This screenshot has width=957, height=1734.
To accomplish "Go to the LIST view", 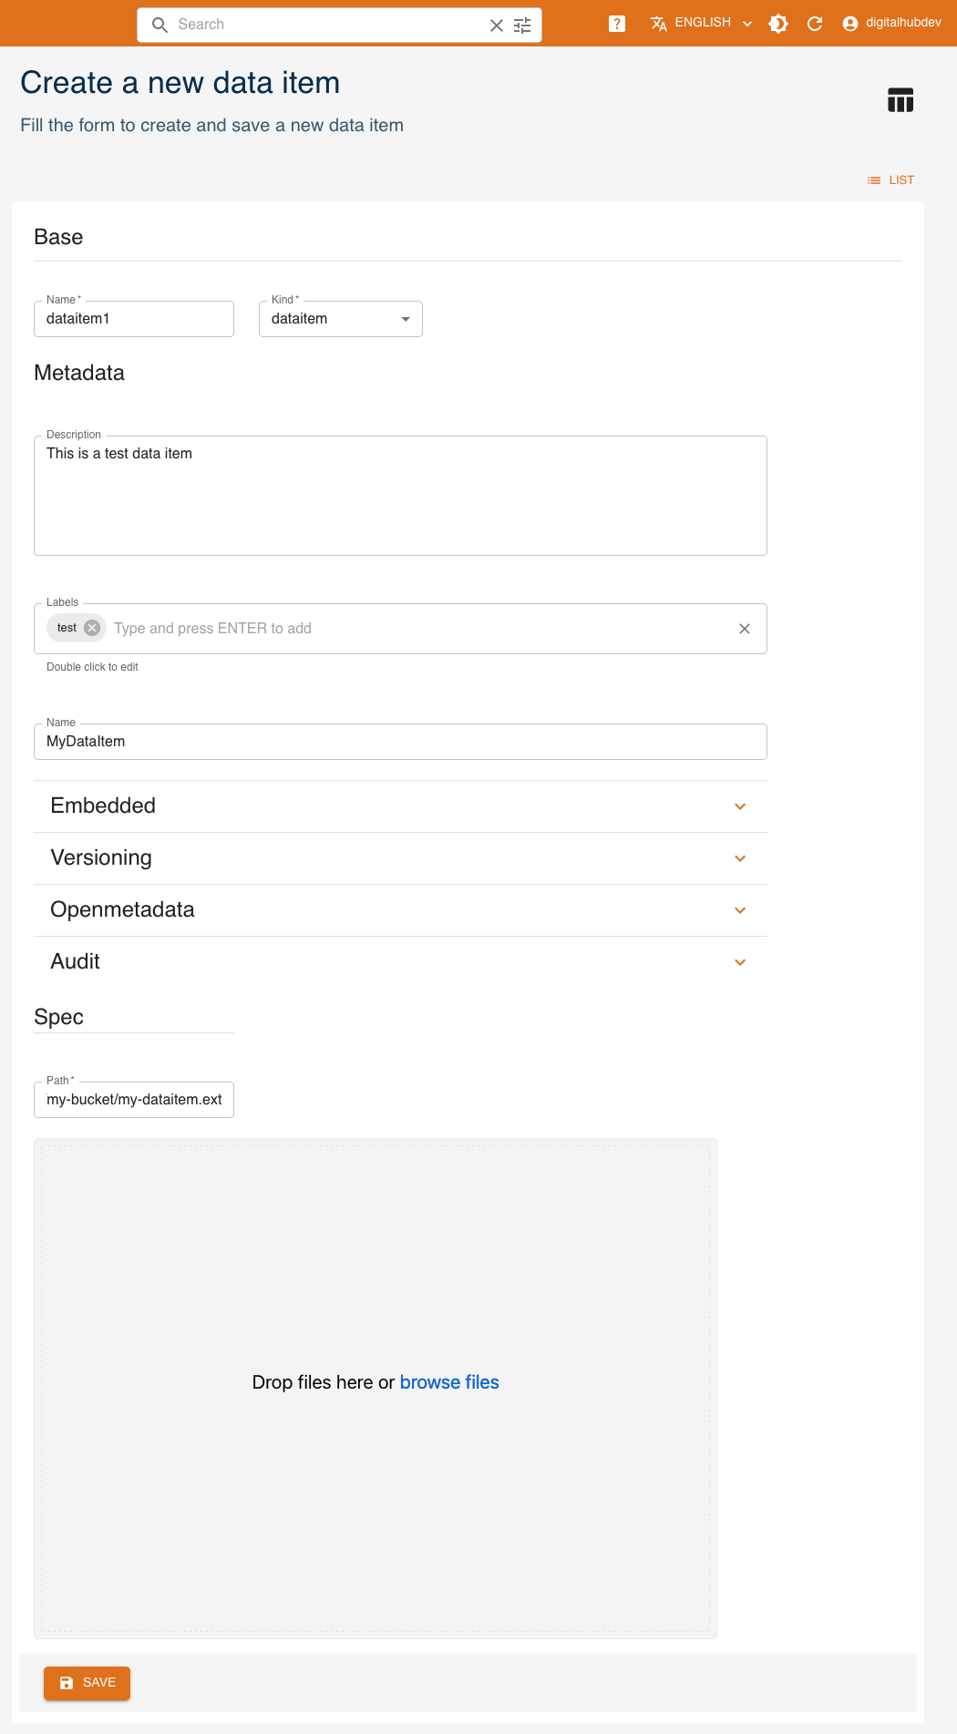I will pos(890,180).
